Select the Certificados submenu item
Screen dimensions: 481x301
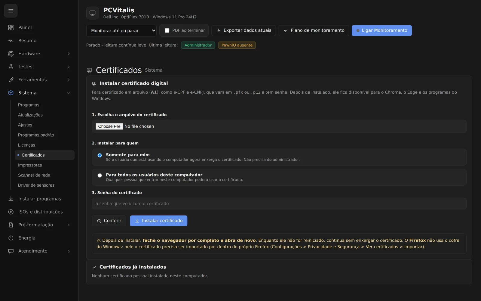click(x=44, y=155)
